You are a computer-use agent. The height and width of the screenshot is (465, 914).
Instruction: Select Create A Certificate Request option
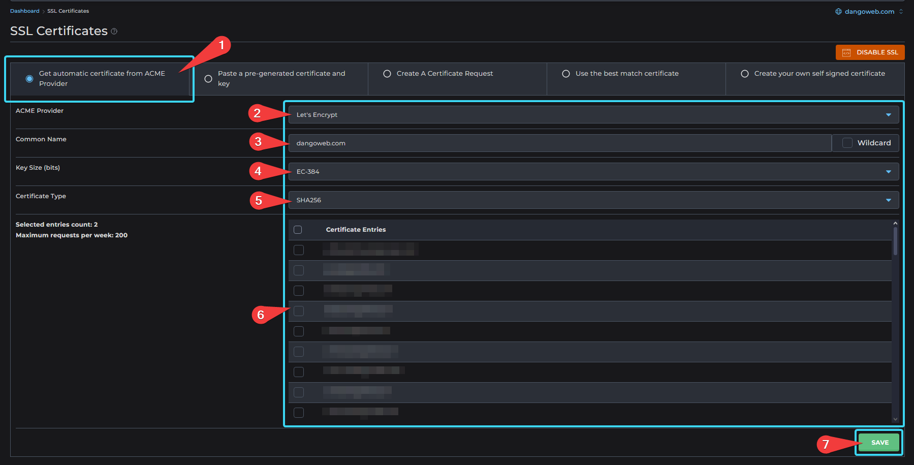click(387, 74)
